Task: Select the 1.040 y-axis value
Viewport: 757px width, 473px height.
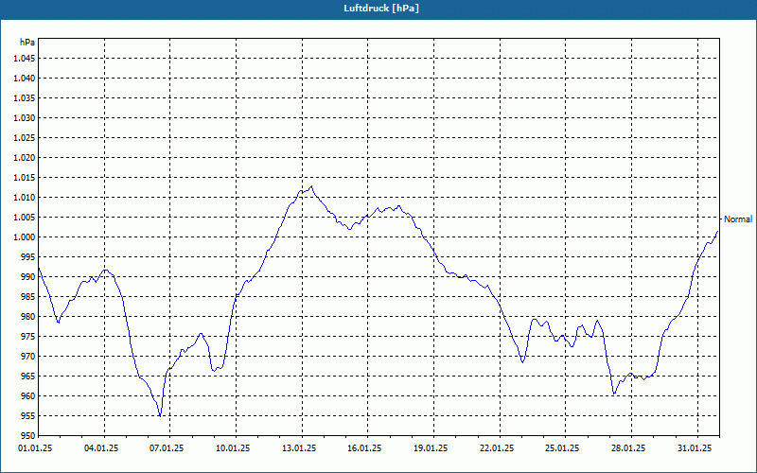Action: tap(26, 79)
